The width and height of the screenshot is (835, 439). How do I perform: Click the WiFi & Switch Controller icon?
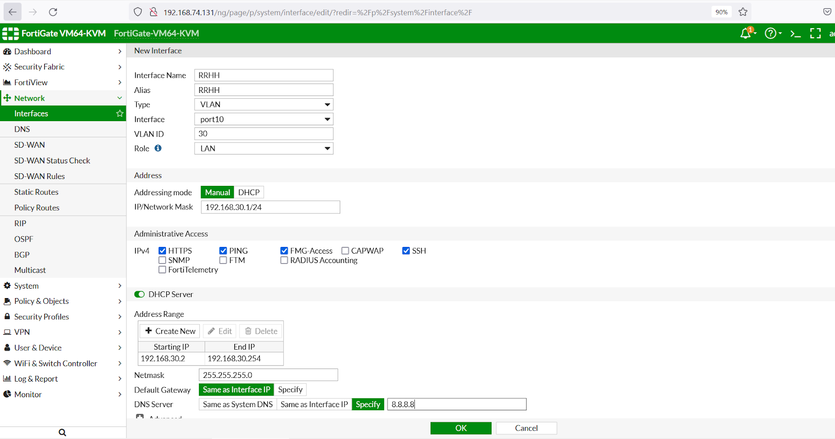point(7,363)
